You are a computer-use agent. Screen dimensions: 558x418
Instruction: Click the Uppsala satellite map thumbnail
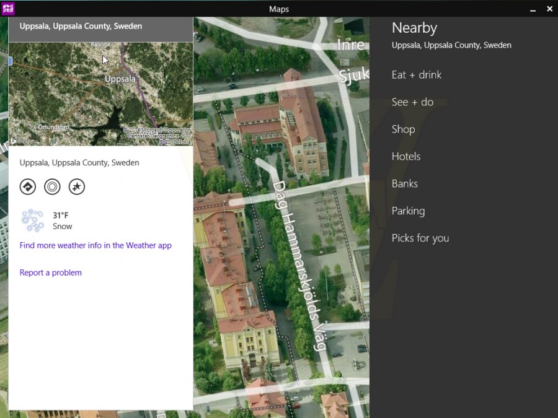(x=100, y=94)
